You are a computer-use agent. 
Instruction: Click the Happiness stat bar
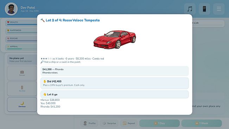click(x=21, y=31)
